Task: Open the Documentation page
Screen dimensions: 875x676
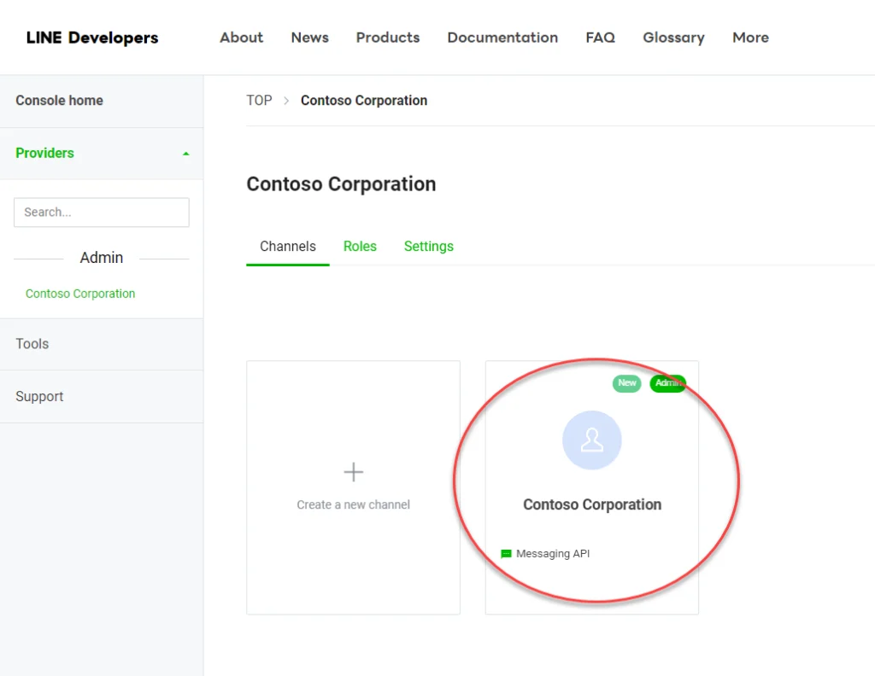Action: click(502, 38)
